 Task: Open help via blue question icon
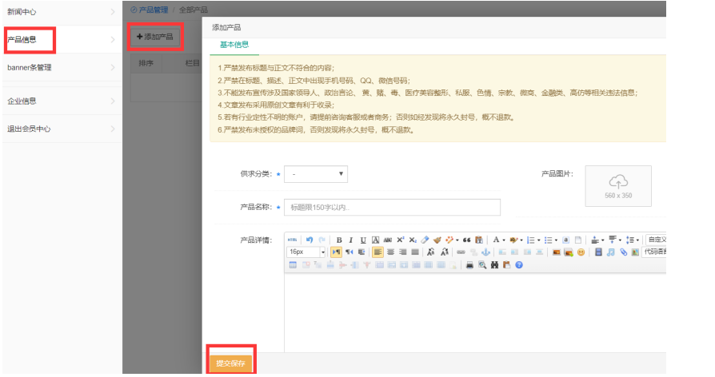[x=519, y=264]
